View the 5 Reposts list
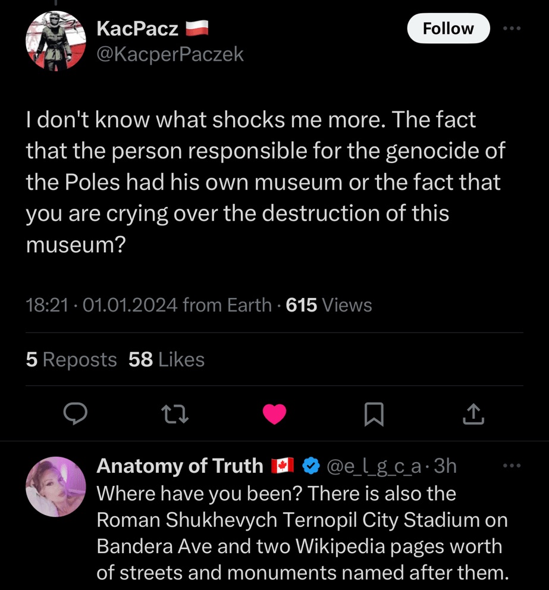Viewport: 549px width, 590px height. point(71,359)
